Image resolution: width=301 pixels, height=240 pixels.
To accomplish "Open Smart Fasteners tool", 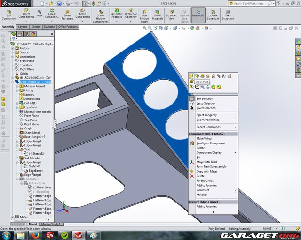I will click(68, 15).
